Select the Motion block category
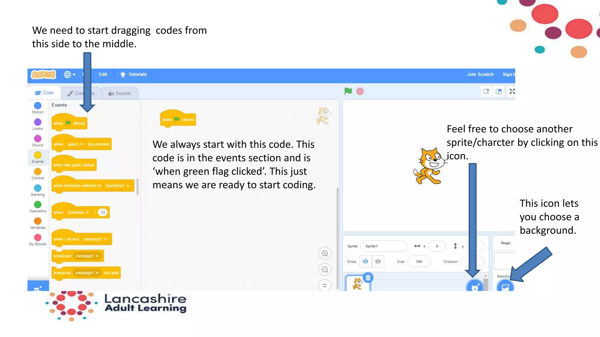The width and height of the screenshot is (600, 337). click(38, 108)
